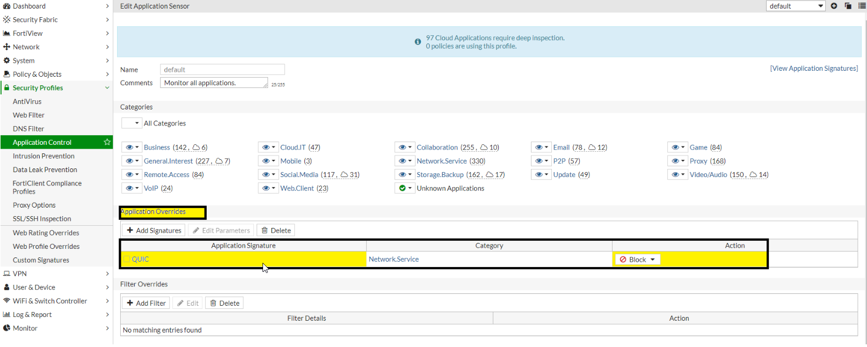The height and width of the screenshot is (347, 867).
Task: Open the Web.Client action dropdown
Action: click(x=268, y=188)
